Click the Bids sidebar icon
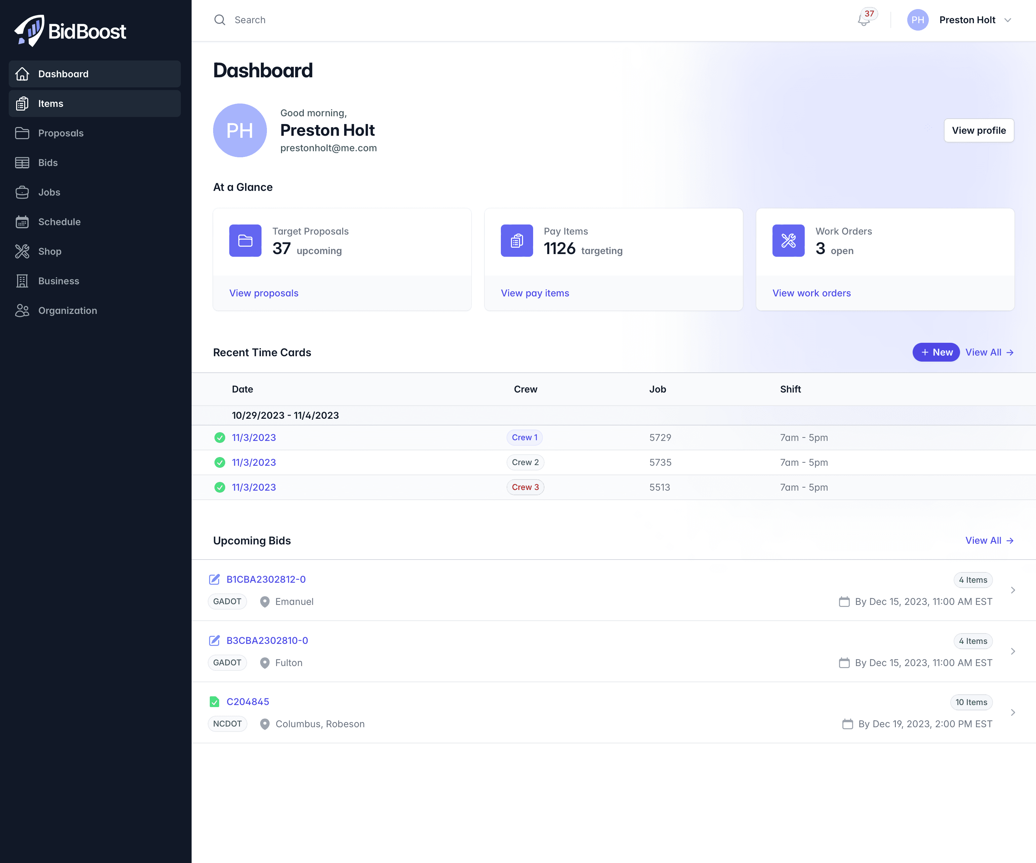This screenshot has height=863, width=1036. click(23, 163)
